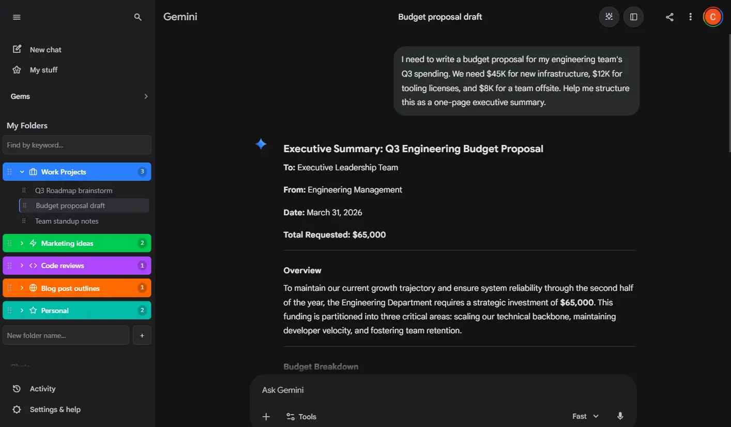The width and height of the screenshot is (731, 427).
Task: Start a New chat
Action: (45, 50)
